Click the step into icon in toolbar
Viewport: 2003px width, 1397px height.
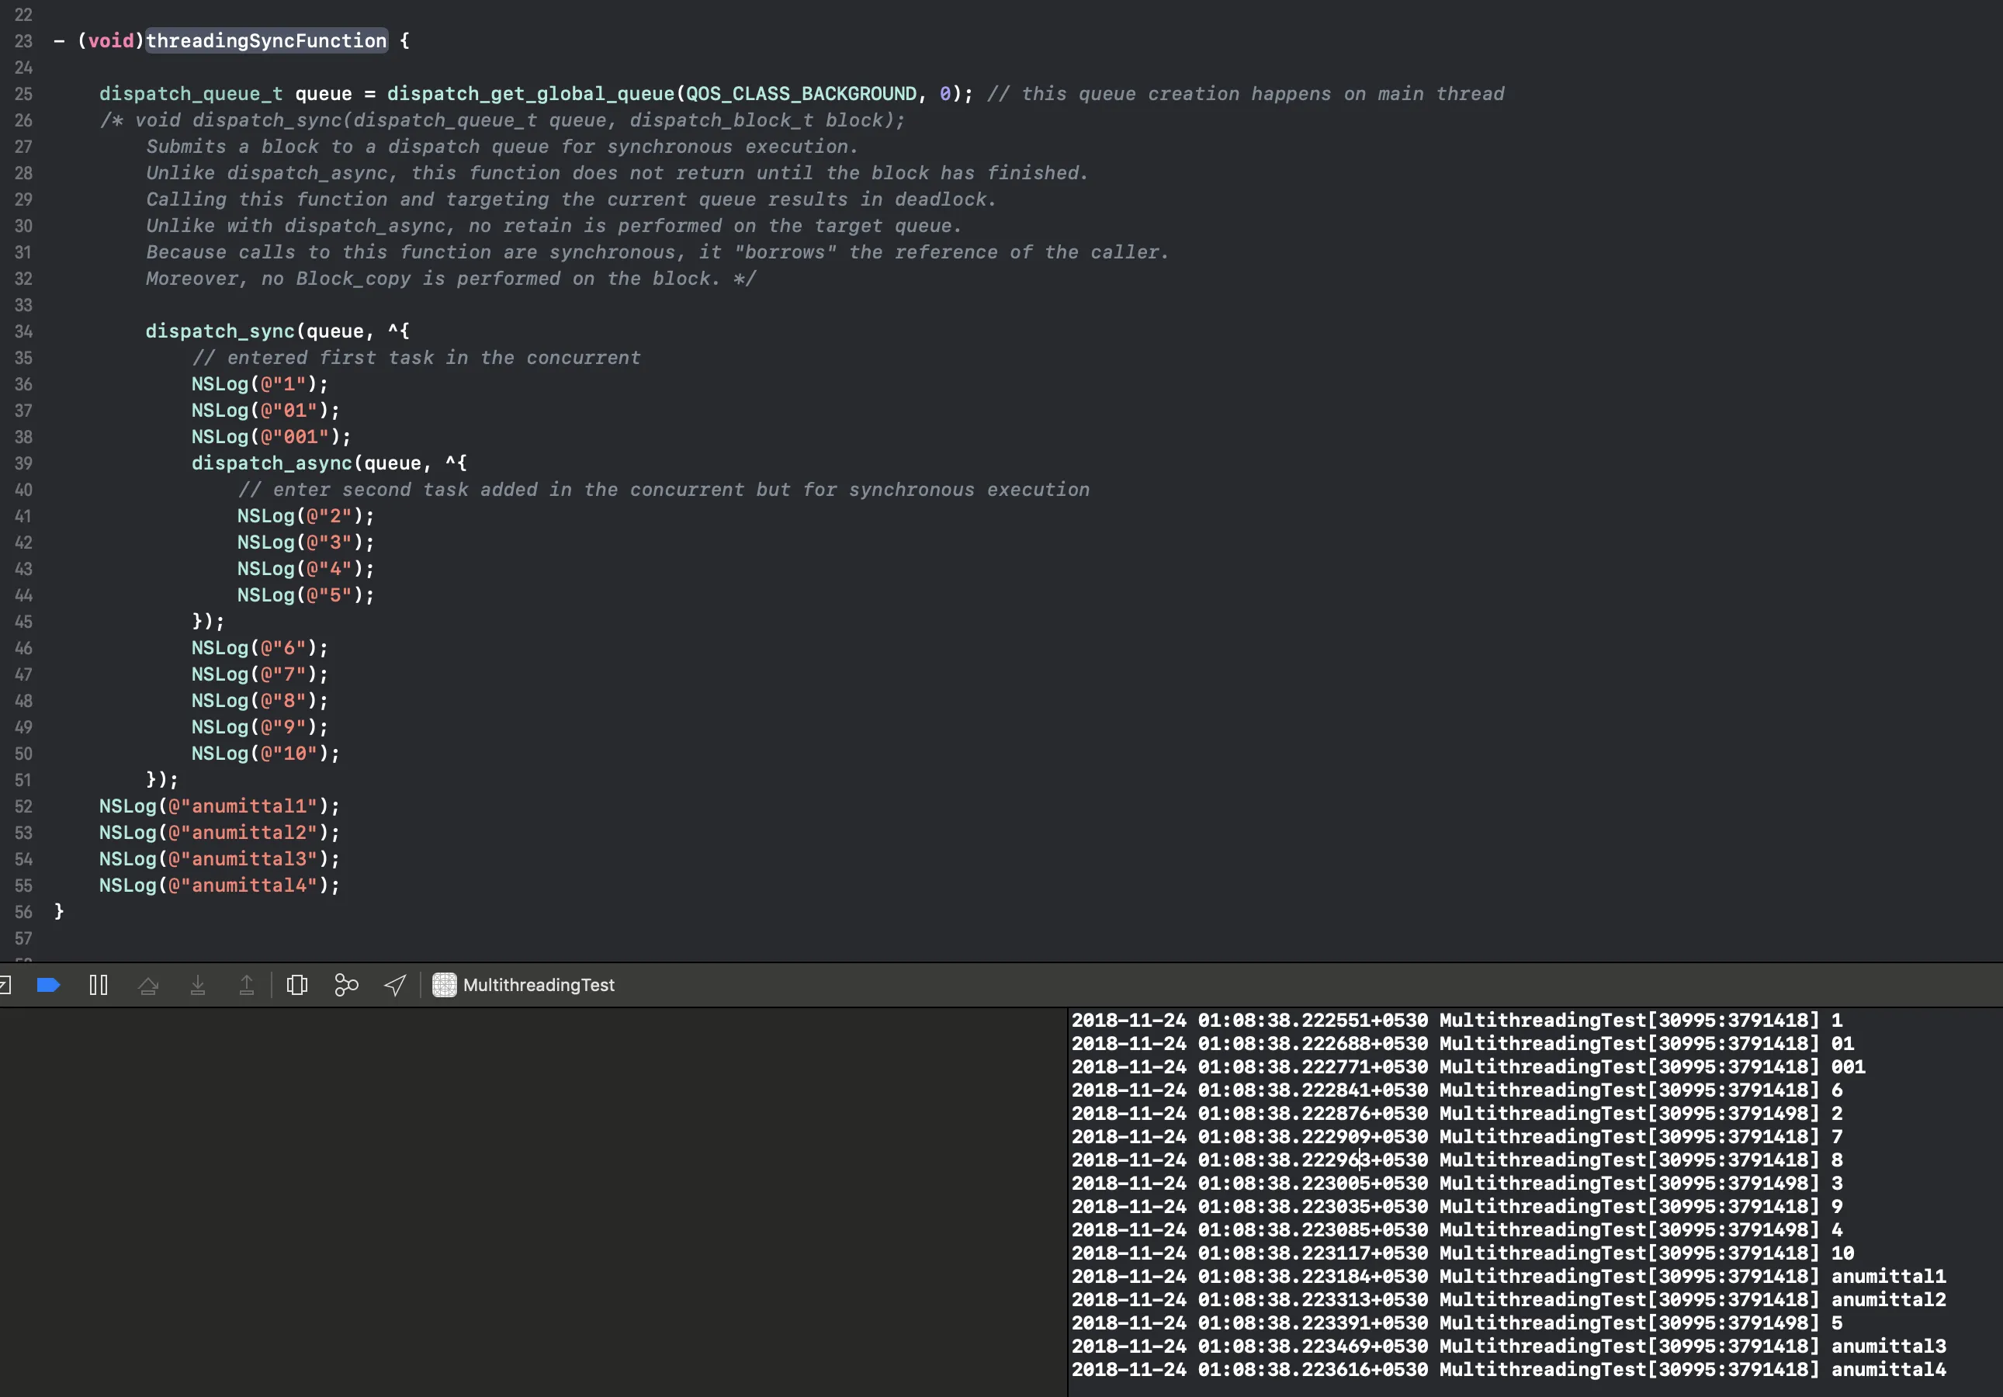coord(196,985)
